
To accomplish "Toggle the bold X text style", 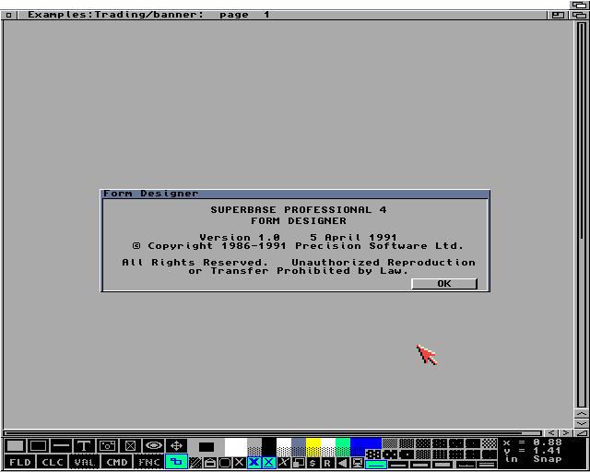I will point(254,463).
